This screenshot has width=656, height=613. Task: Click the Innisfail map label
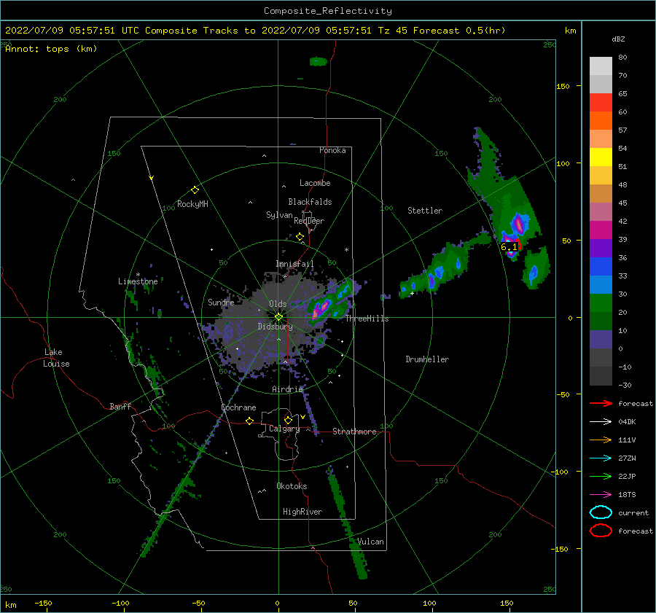pyautogui.click(x=294, y=264)
